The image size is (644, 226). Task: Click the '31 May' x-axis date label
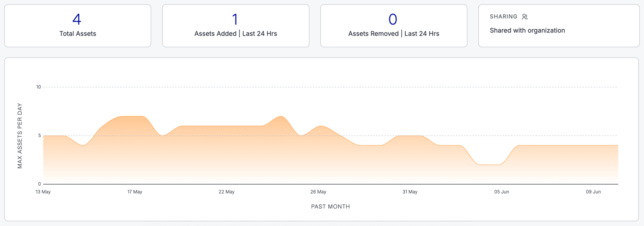[x=410, y=192]
